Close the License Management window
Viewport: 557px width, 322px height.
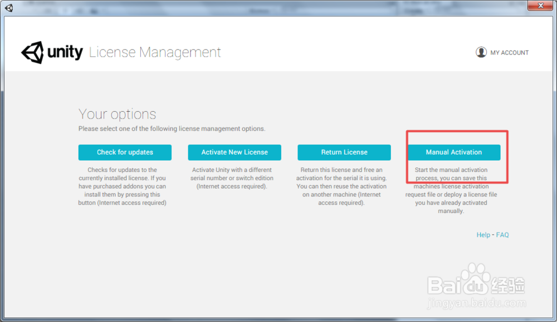pyautogui.click(x=541, y=6)
